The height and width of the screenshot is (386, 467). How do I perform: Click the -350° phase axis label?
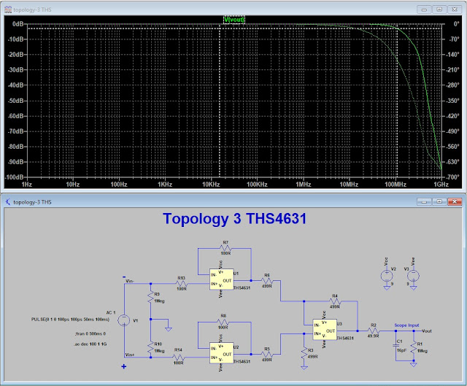tap(454, 101)
